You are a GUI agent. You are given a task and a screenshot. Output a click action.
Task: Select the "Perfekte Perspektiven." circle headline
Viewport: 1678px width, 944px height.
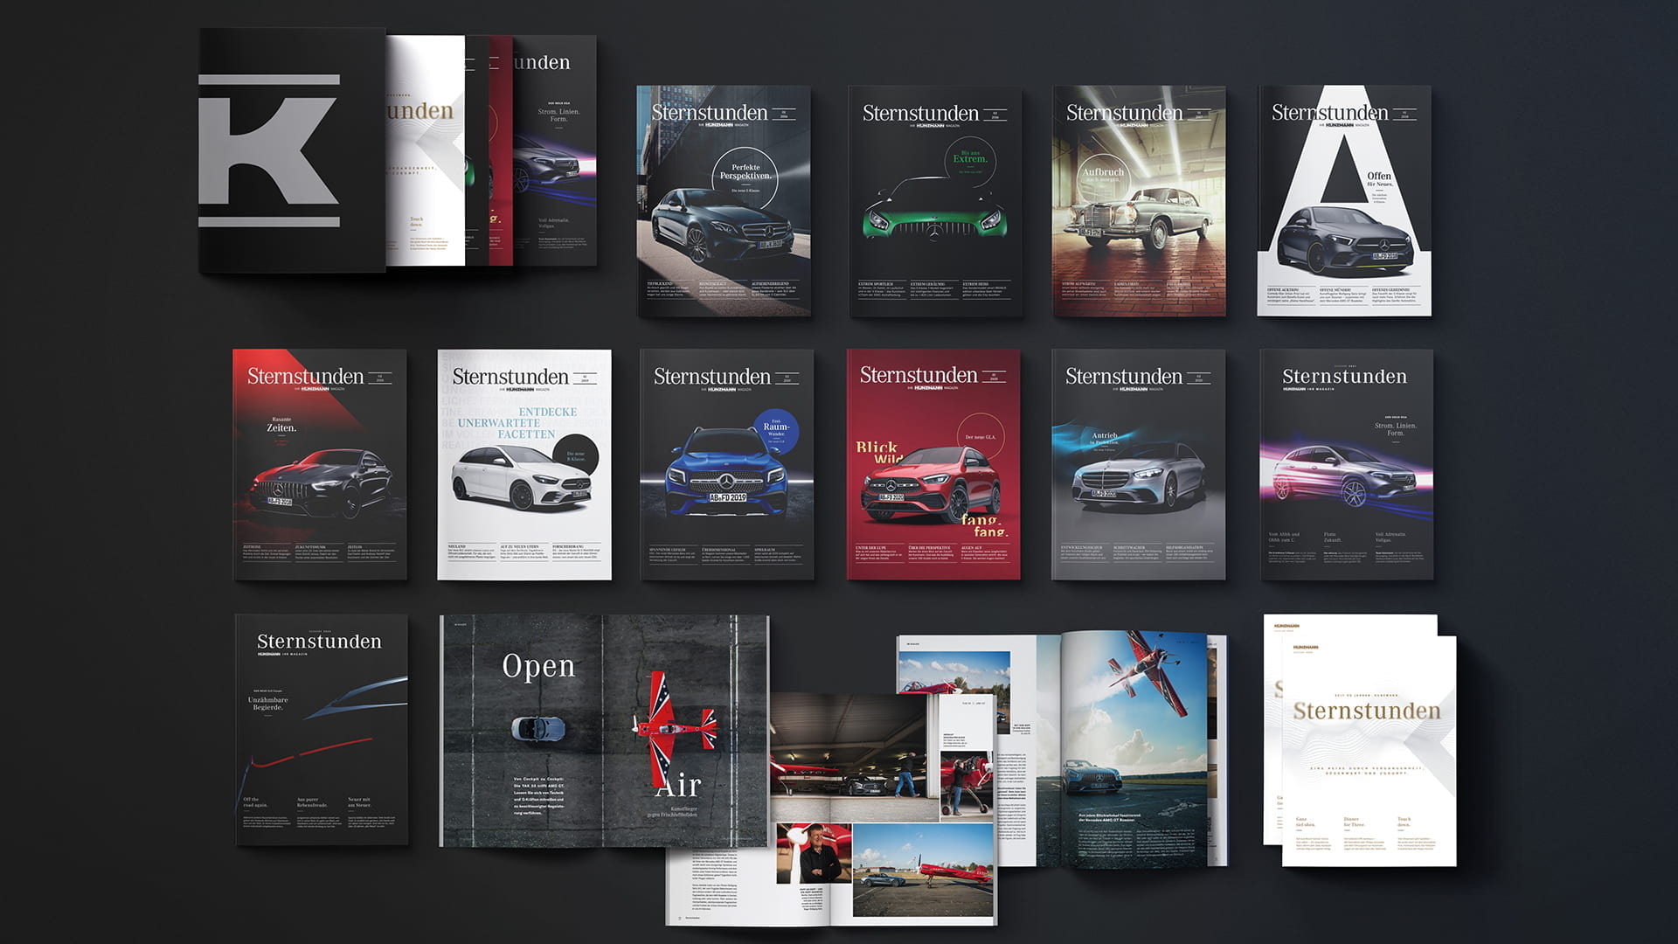[745, 171]
